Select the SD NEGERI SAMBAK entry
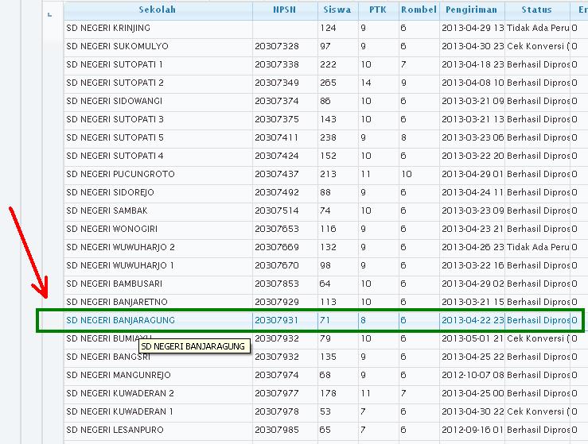The image size is (588, 444). 107,211
